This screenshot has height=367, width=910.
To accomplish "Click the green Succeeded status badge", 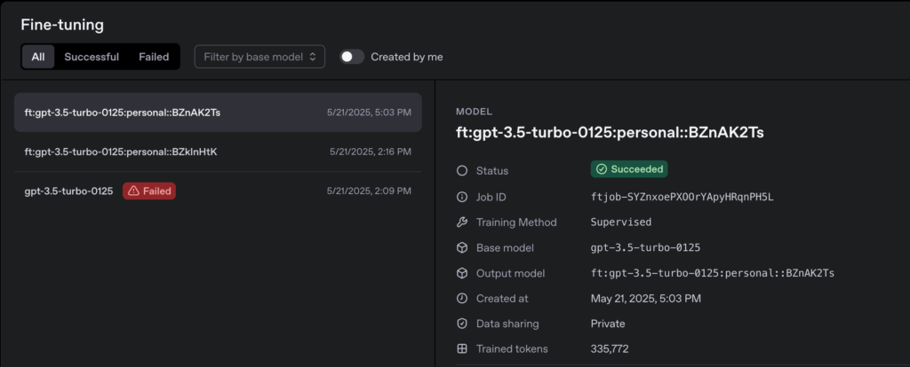I will coord(629,169).
